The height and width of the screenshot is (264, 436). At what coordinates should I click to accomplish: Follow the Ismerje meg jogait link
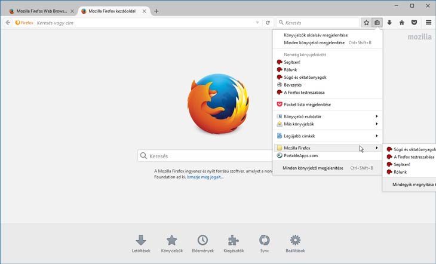pos(205,177)
